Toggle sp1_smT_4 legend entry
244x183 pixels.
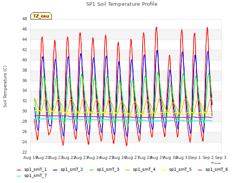tap(140, 169)
